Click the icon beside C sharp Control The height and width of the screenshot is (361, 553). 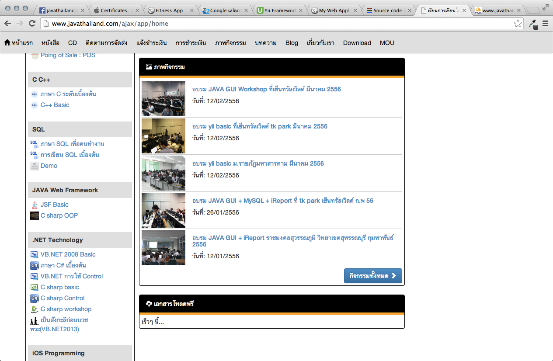(35, 298)
